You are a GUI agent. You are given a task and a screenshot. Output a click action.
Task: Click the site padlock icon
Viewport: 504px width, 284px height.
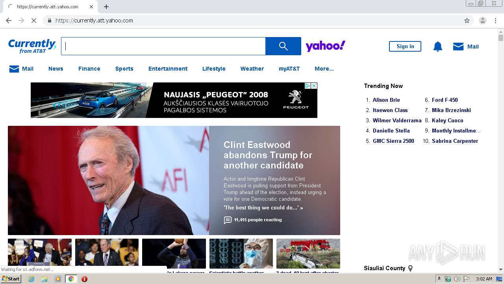click(x=49, y=21)
